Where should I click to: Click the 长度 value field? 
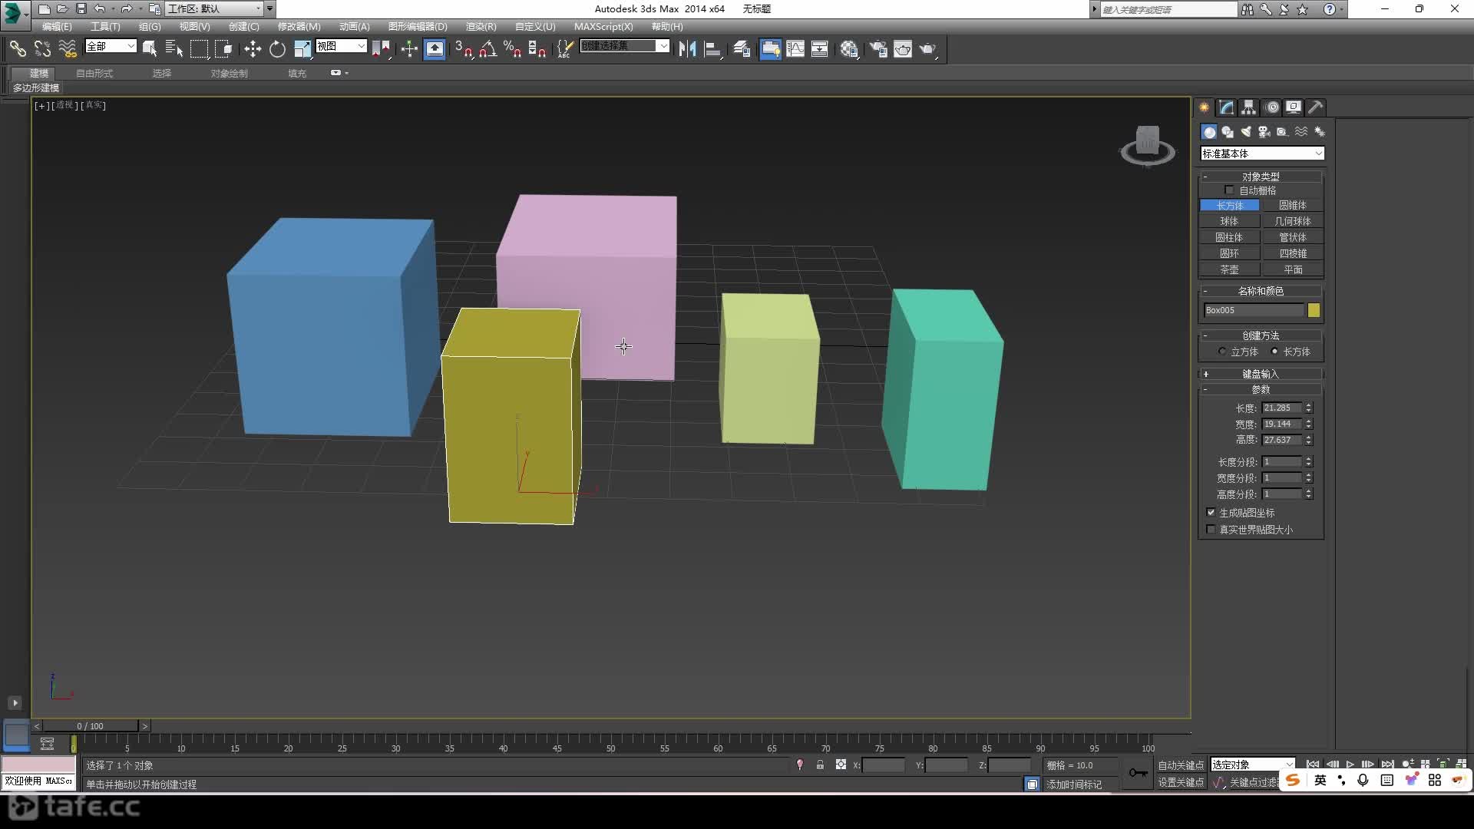1281,408
